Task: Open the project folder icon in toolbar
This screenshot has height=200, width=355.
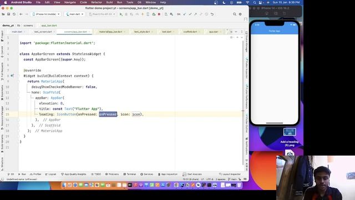Action: [3, 14]
